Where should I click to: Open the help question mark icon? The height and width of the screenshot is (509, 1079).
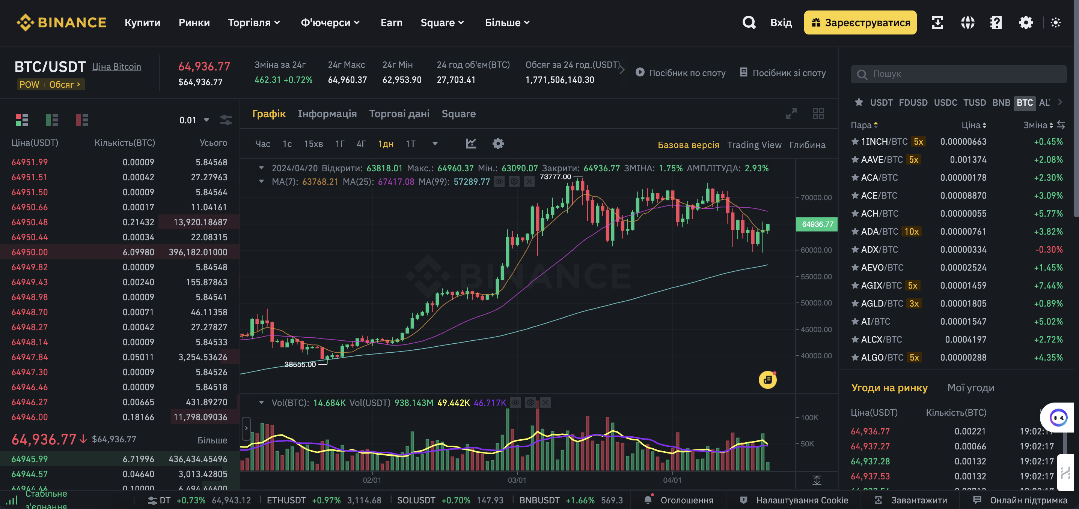pos(996,22)
